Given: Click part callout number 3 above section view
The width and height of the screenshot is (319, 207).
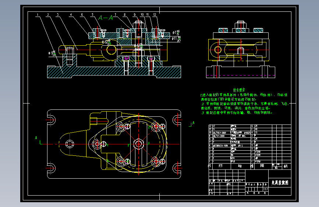Looking at the screenshot, I should 58,15.
